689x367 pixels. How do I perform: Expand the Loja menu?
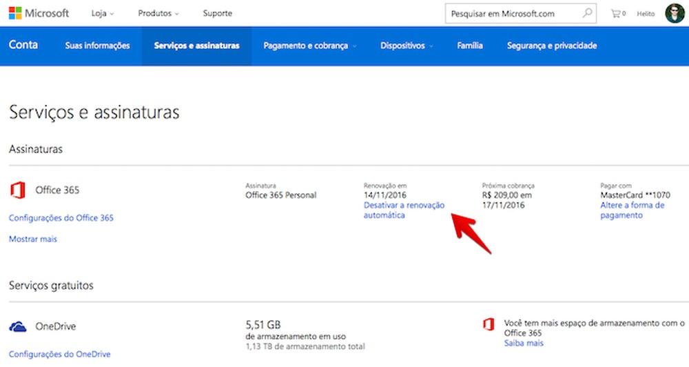103,13
